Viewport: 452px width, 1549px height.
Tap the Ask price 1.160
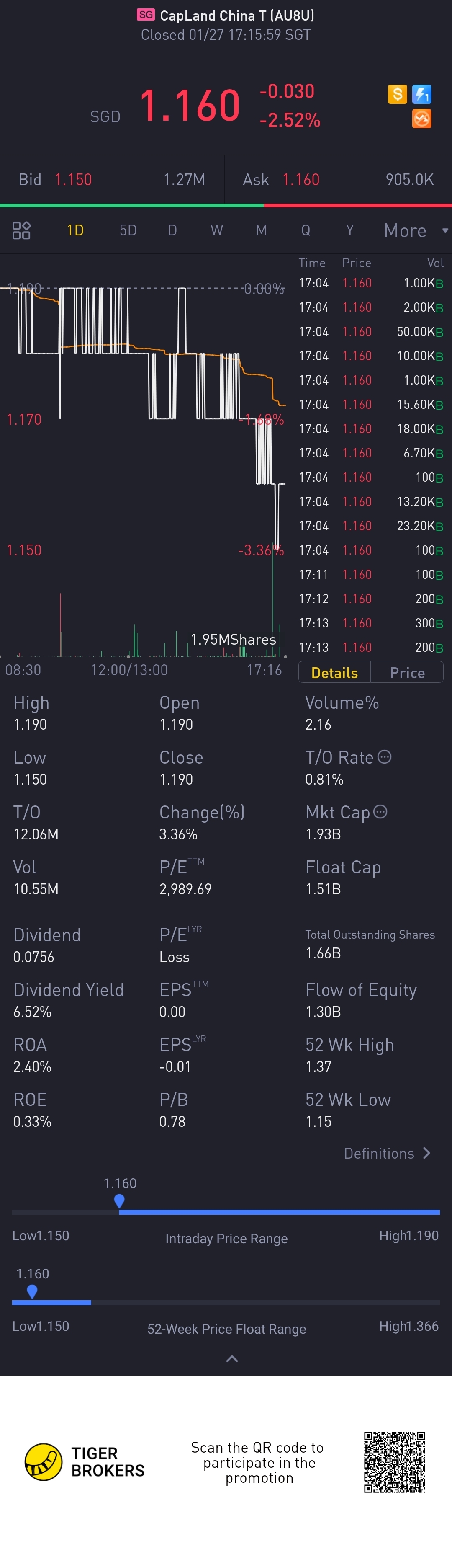pos(301,180)
